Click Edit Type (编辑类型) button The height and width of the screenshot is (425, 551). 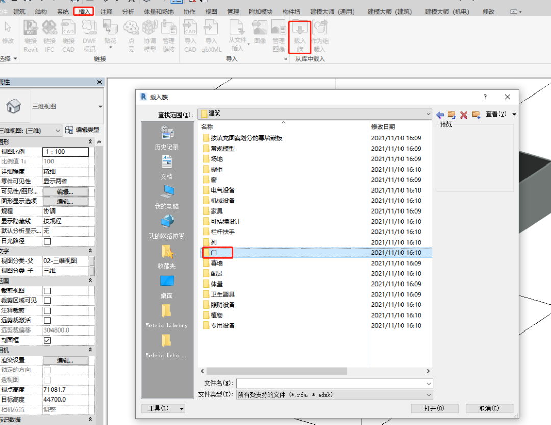tap(83, 130)
